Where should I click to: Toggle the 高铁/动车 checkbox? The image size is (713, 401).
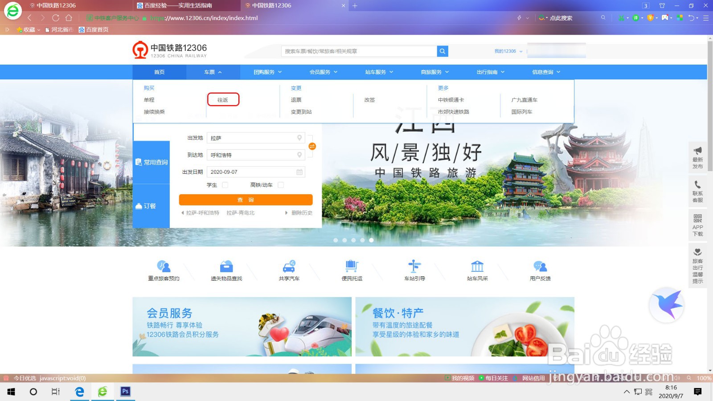coord(281,185)
